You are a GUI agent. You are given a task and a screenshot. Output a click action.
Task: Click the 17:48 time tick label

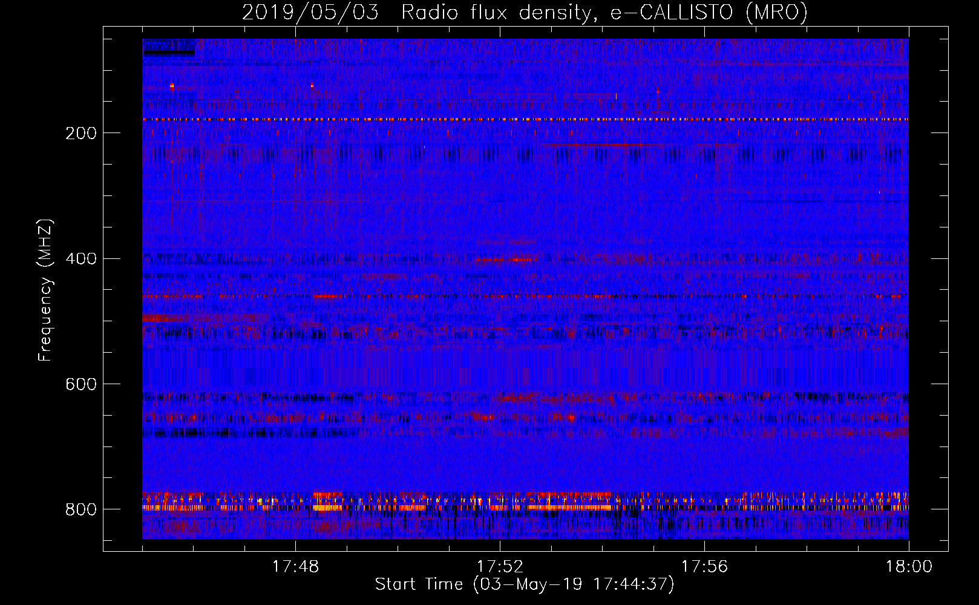(x=295, y=567)
